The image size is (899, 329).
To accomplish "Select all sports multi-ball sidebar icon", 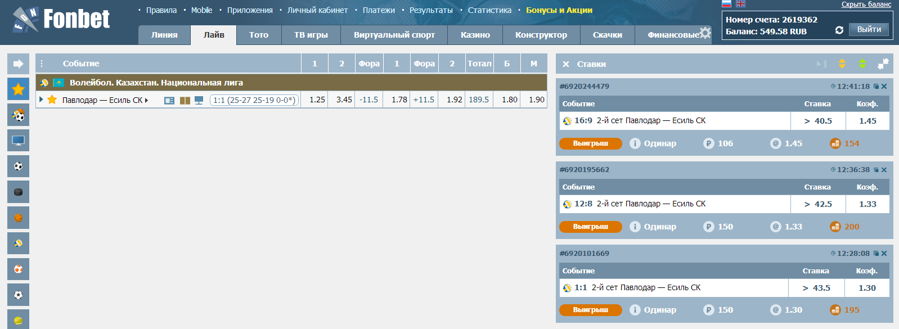I will (18, 115).
